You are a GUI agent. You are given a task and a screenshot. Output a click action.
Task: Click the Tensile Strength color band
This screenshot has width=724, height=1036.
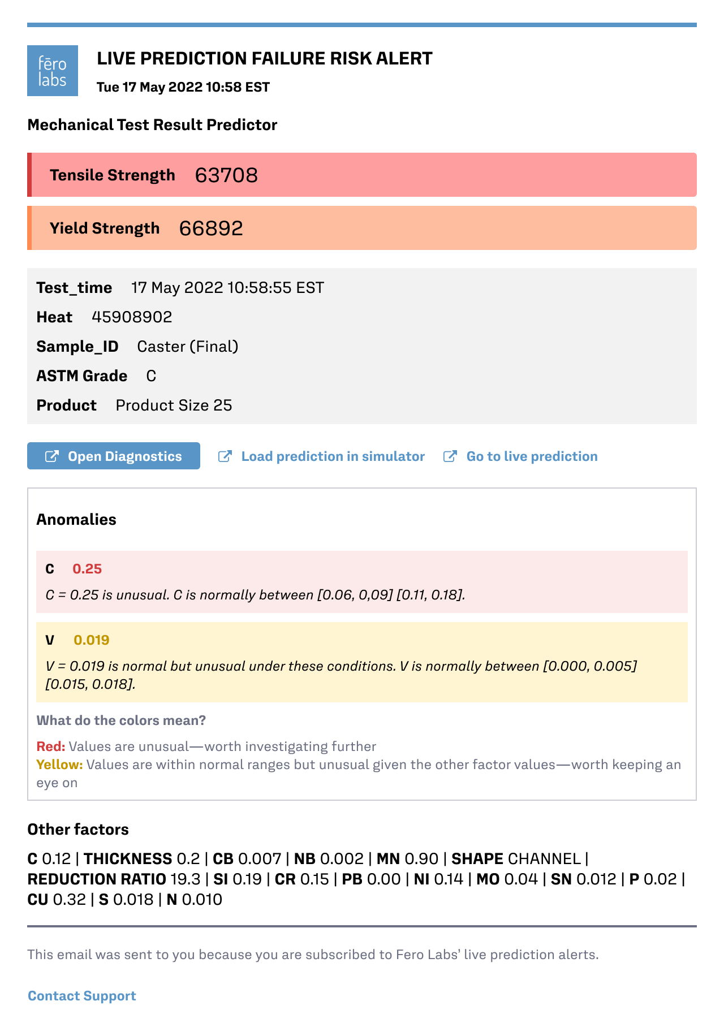pos(30,175)
